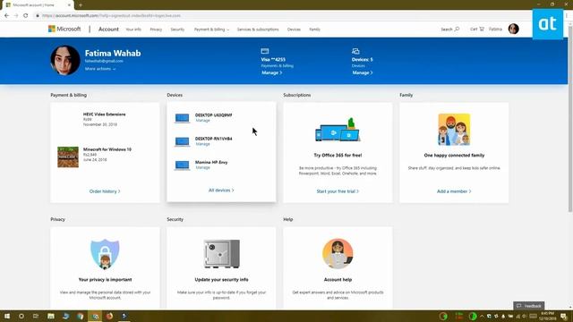Click the laptop icon beside DESKTOP-U63Q9MF

(x=182, y=118)
